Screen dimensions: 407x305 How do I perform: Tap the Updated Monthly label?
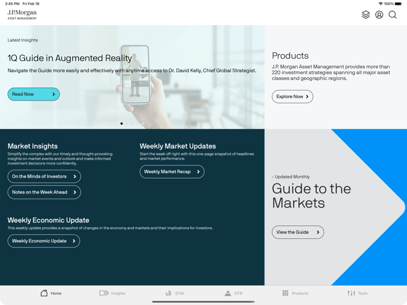pos(292,177)
